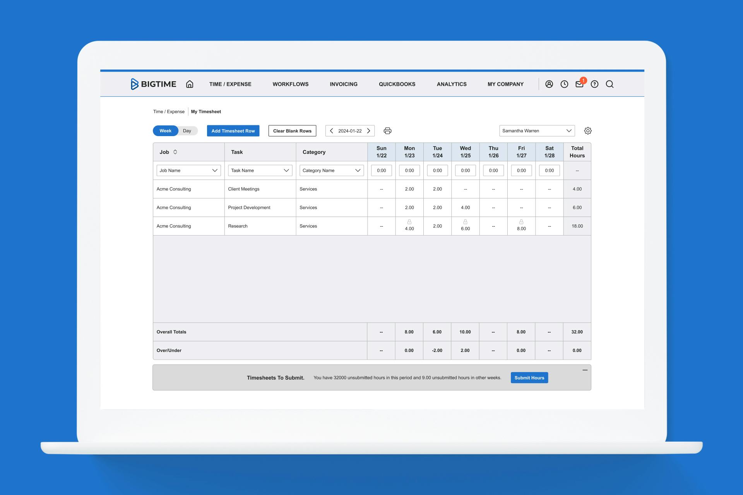
Task: Open the Time / Expense menu
Action: pyautogui.click(x=230, y=84)
